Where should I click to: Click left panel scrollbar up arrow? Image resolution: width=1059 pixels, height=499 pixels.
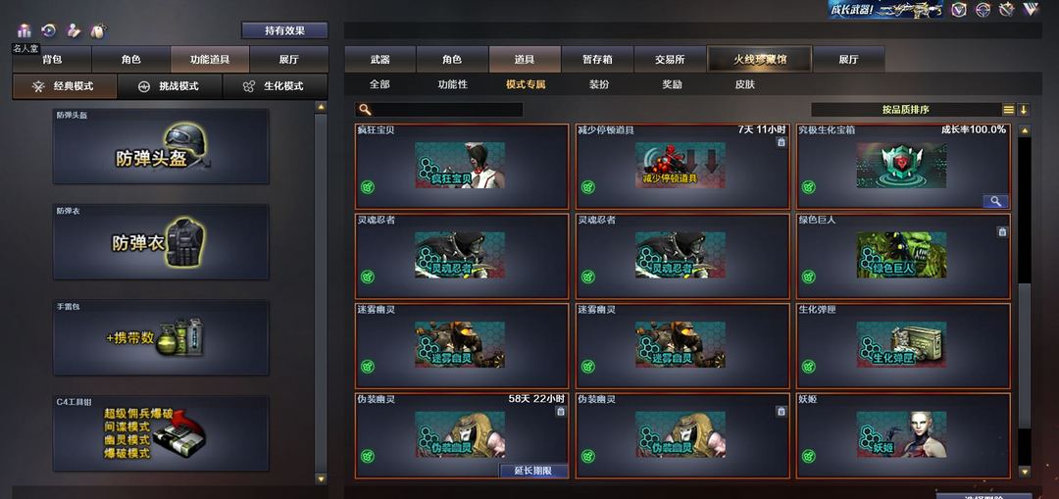[321, 108]
